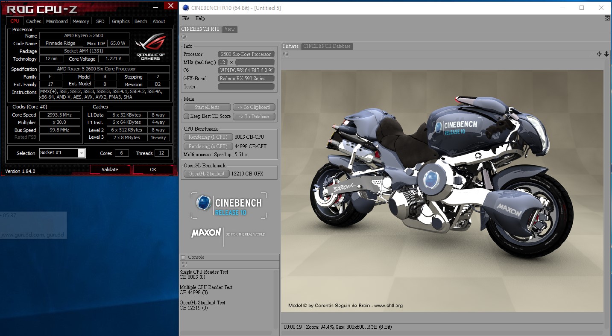The height and width of the screenshot is (336, 612).
Task: Toggle the Keep Best CB Score checkbox
Action: coord(186,116)
